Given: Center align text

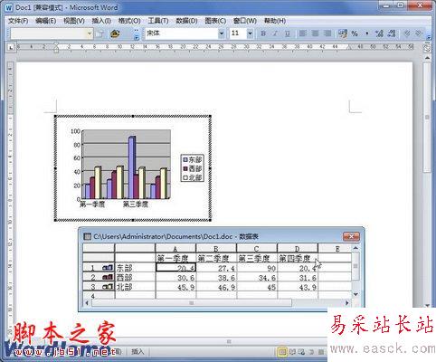Looking at the screenshot, I should [x=315, y=33].
